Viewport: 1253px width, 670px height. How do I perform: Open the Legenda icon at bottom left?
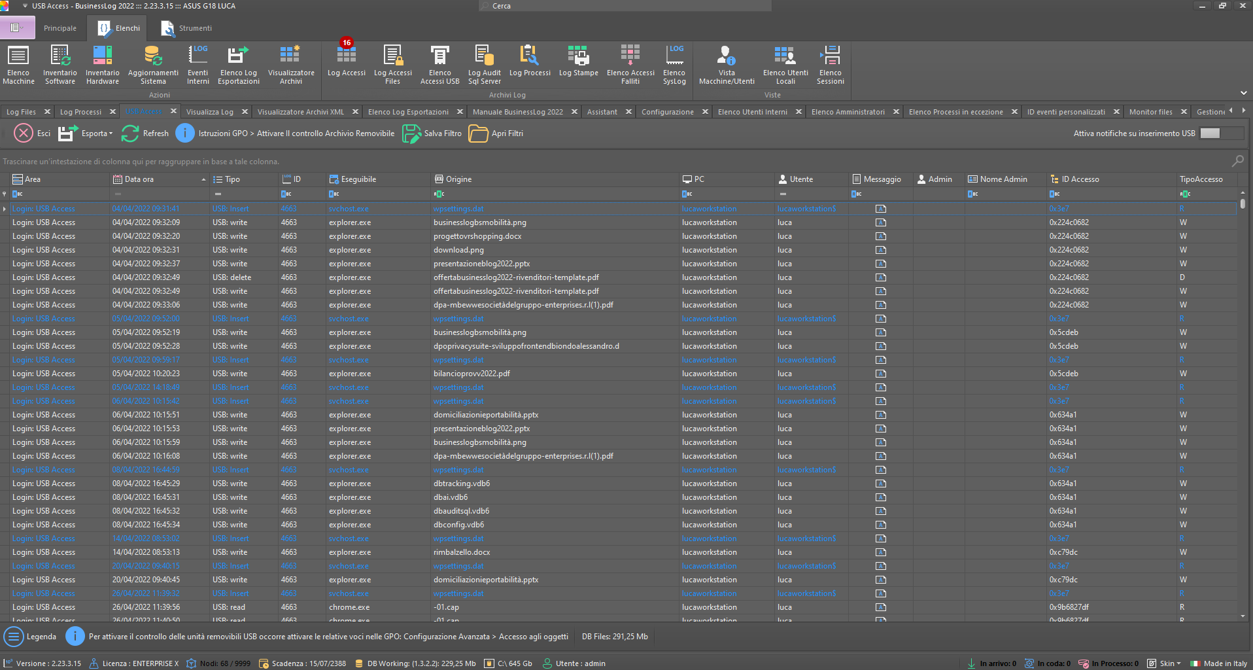coord(14,636)
